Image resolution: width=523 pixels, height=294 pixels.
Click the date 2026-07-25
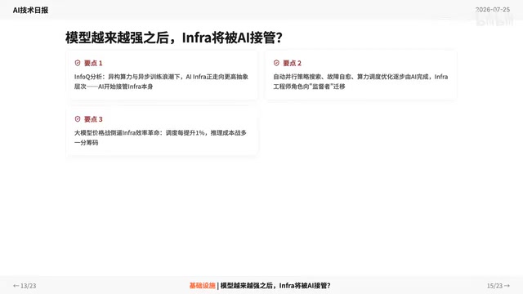coord(493,10)
